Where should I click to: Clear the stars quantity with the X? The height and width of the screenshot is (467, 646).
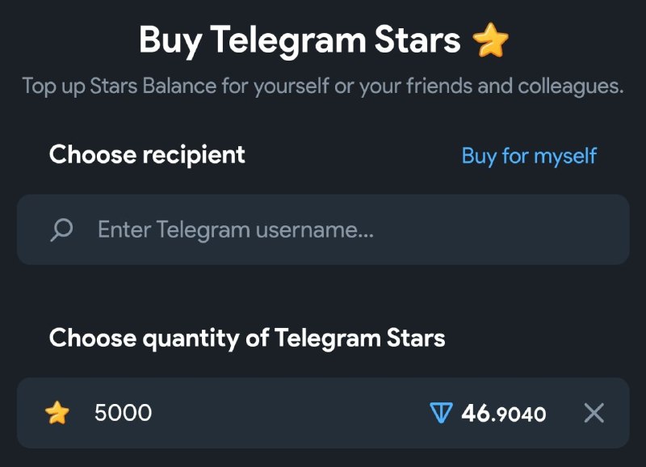[594, 414]
